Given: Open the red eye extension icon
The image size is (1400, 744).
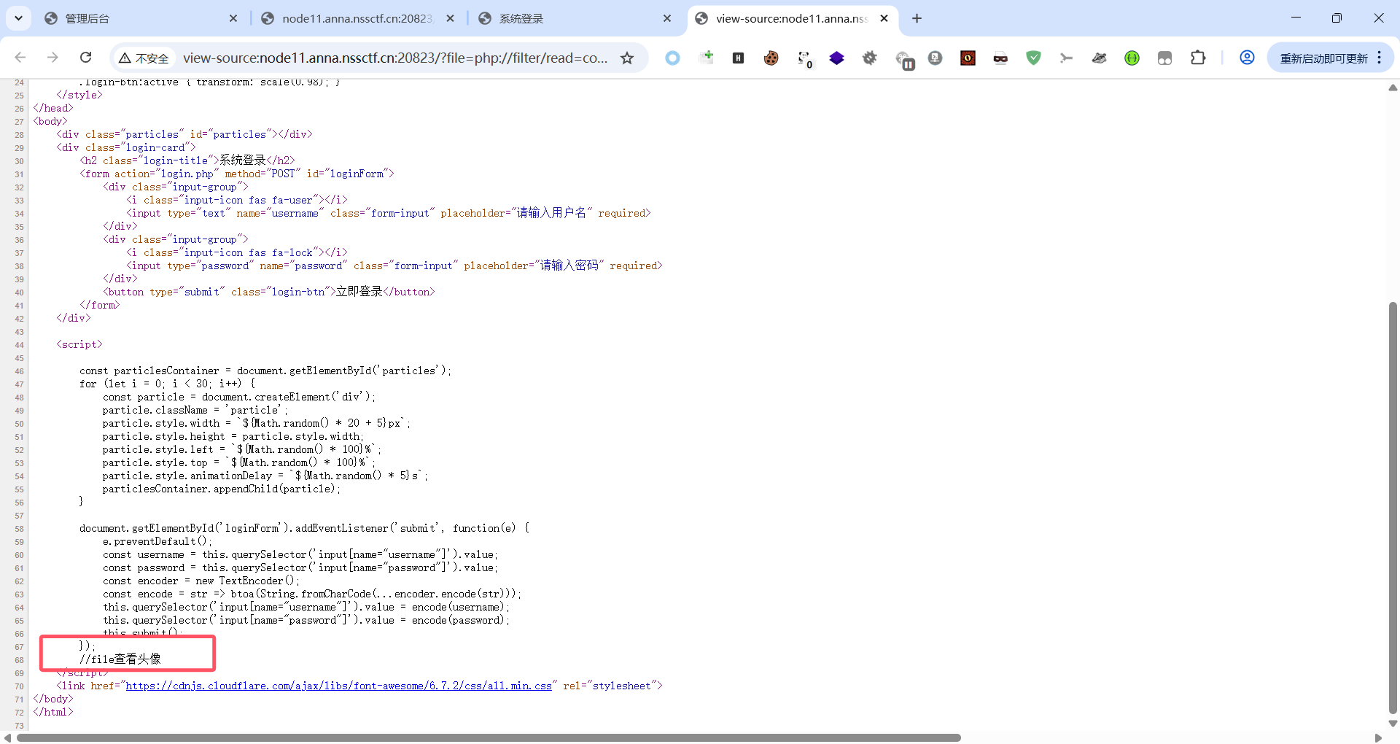Looking at the screenshot, I should click(x=968, y=58).
